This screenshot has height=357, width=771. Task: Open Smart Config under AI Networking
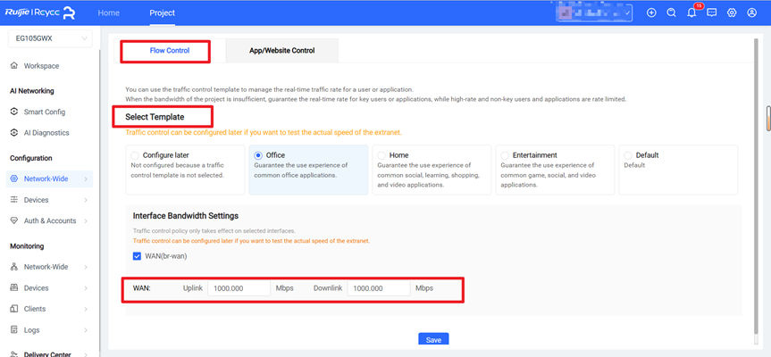44,112
